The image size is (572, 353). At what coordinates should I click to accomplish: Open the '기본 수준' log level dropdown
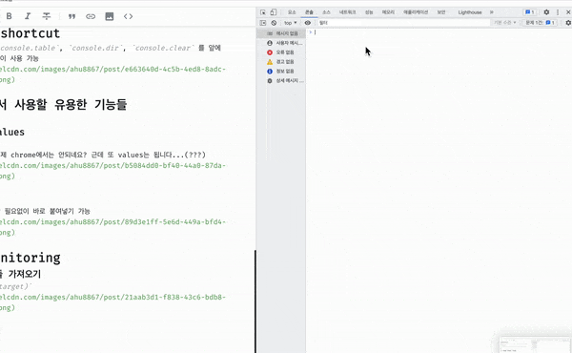point(505,23)
